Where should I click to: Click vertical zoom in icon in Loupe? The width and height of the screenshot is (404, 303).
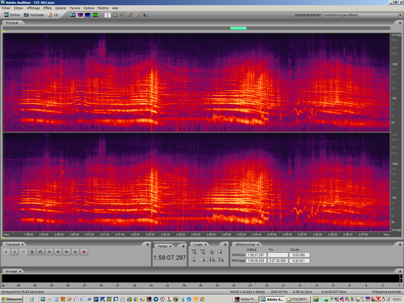click(212, 260)
